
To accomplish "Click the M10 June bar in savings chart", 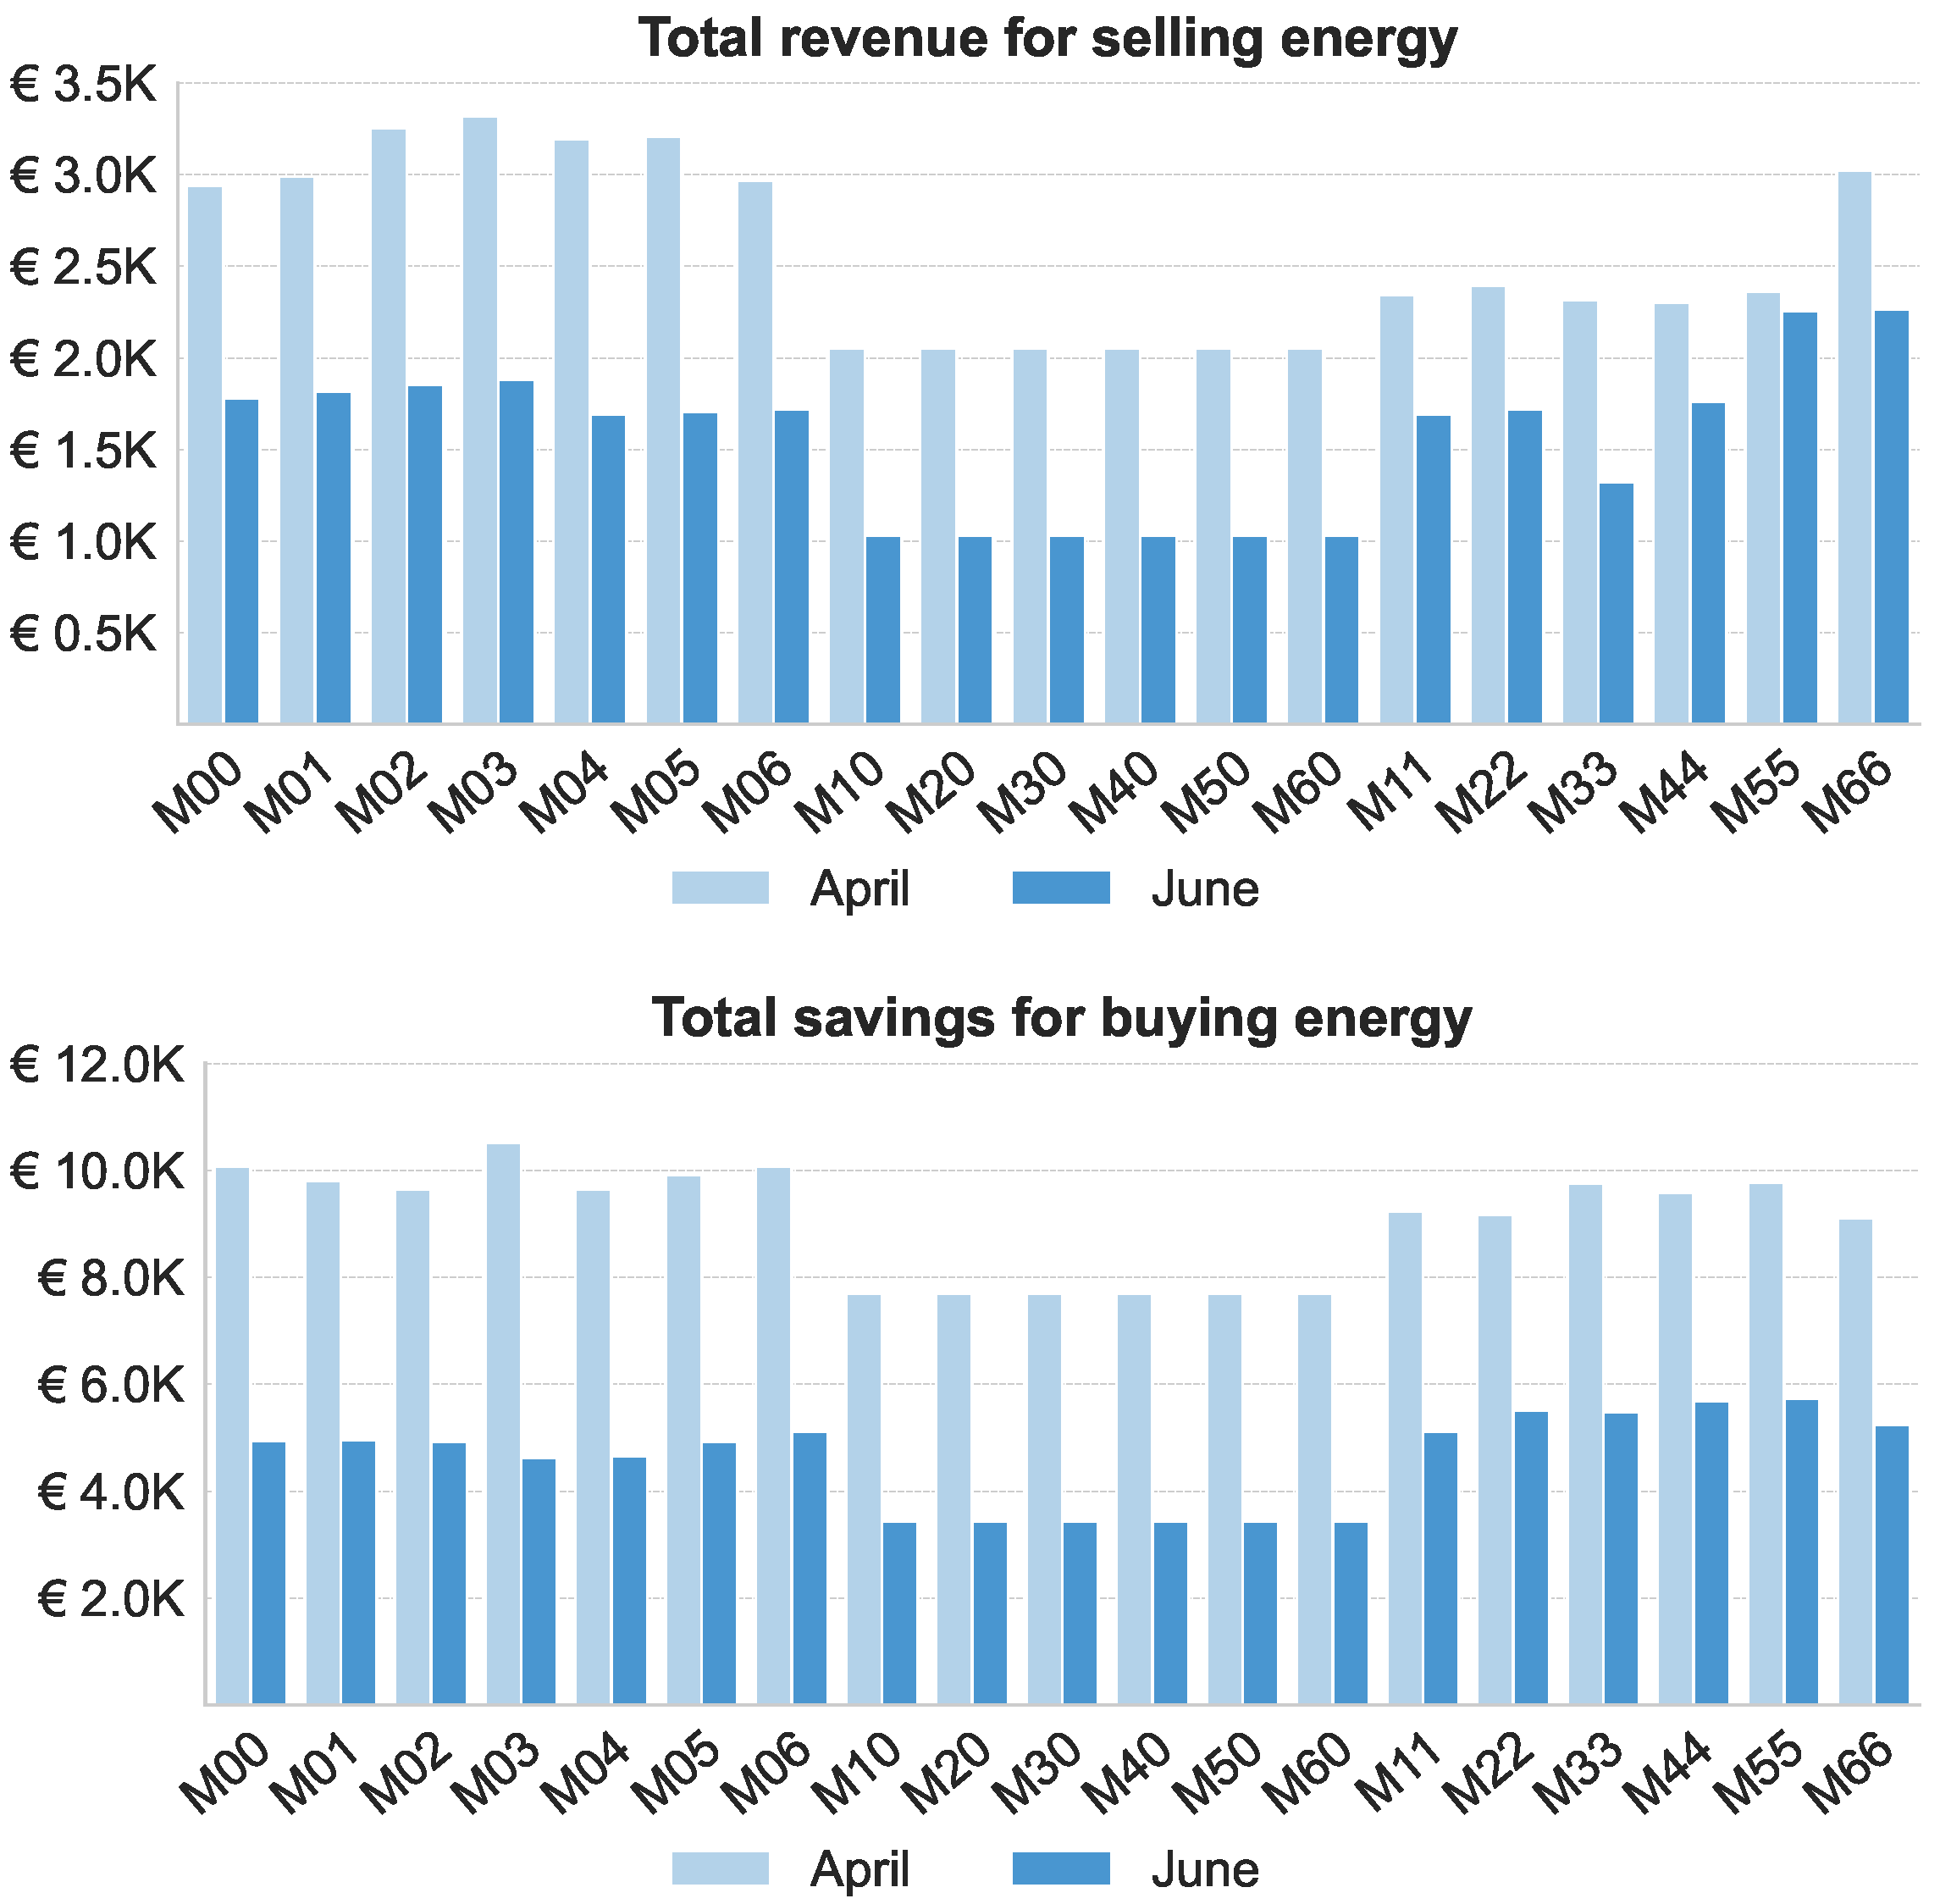I will tap(899, 1613).
